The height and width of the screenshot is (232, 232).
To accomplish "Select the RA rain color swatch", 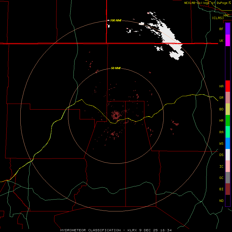I will pos(228,132).
